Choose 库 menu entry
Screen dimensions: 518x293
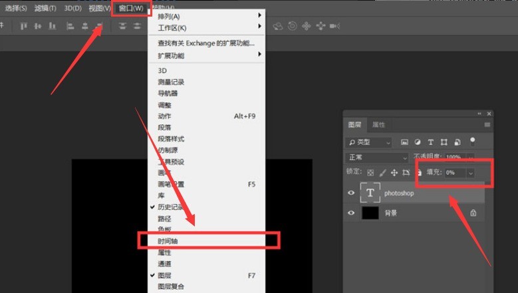tap(206, 195)
